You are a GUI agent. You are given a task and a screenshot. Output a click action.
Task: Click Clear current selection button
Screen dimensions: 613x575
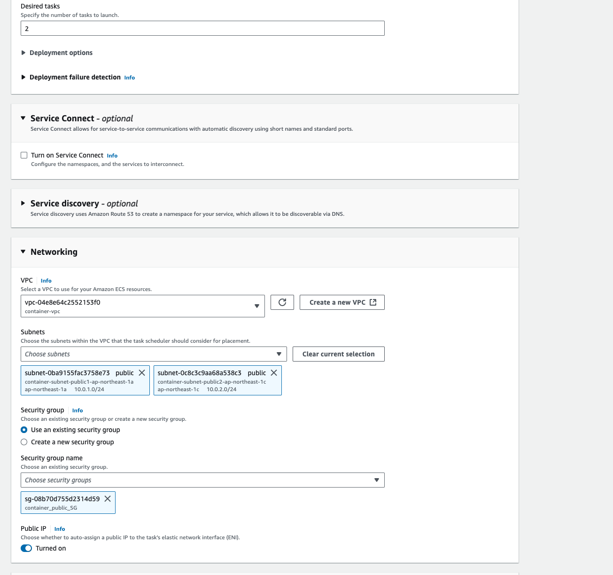coord(339,354)
